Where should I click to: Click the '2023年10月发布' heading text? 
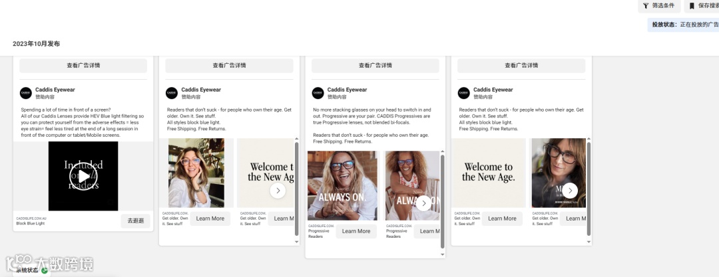[36, 44]
